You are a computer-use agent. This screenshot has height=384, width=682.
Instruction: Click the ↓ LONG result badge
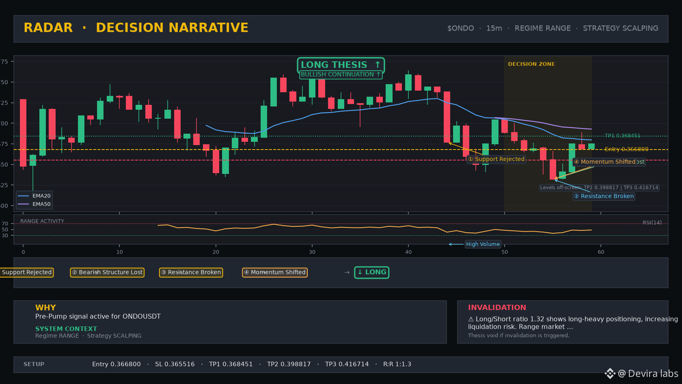372,272
